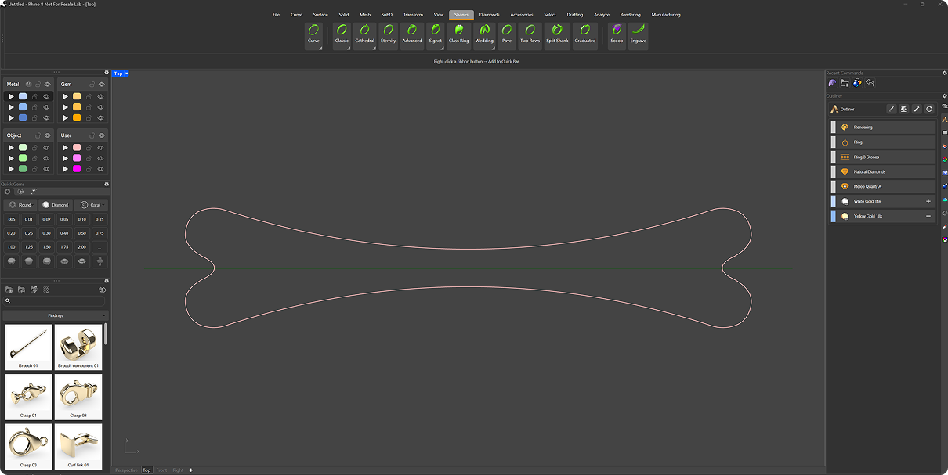948x475 pixels.
Task: Open the Curve button flyout corner arrow
Action: click(x=320, y=48)
